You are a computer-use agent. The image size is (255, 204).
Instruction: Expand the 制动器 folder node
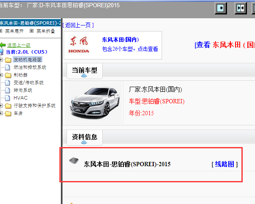click(x=1, y=75)
